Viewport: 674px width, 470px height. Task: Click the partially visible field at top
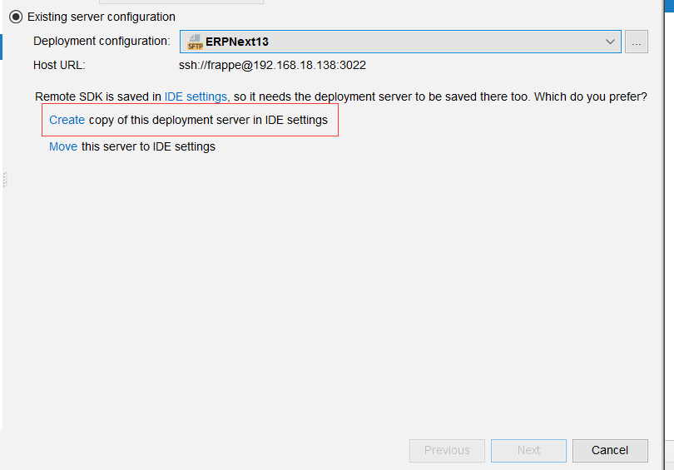pos(181,2)
